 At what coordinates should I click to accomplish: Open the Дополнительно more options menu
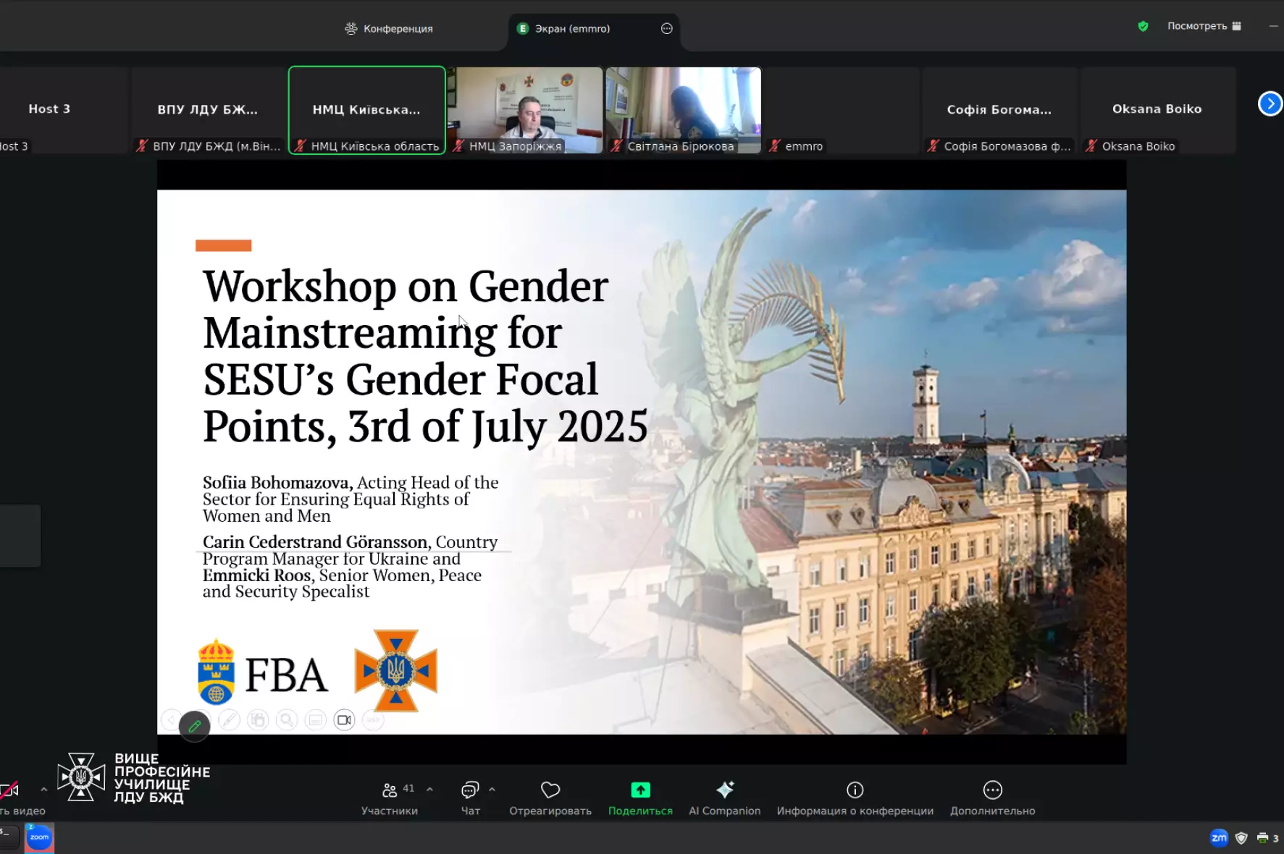(x=992, y=798)
